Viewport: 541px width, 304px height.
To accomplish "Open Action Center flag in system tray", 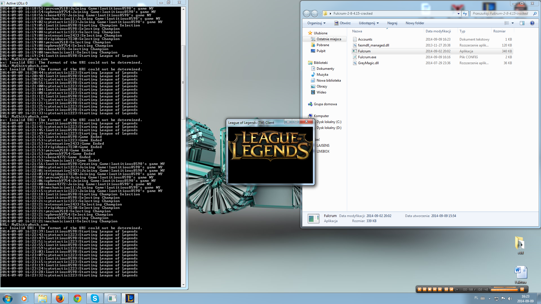I will coord(503,299).
